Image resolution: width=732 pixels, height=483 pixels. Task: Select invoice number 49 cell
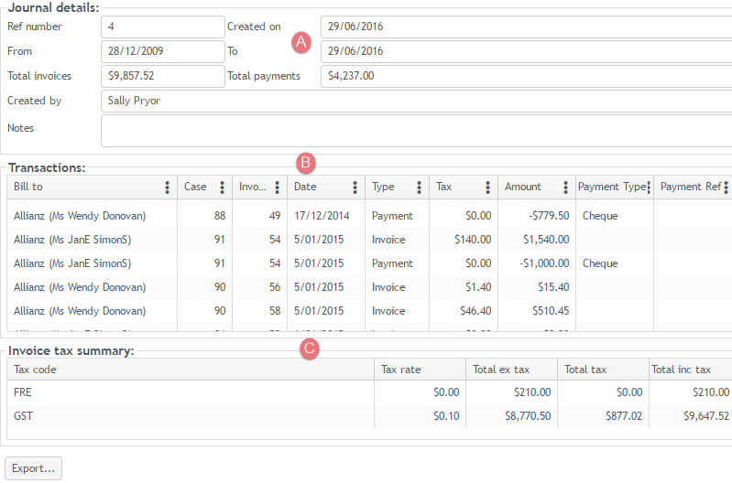click(x=275, y=216)
